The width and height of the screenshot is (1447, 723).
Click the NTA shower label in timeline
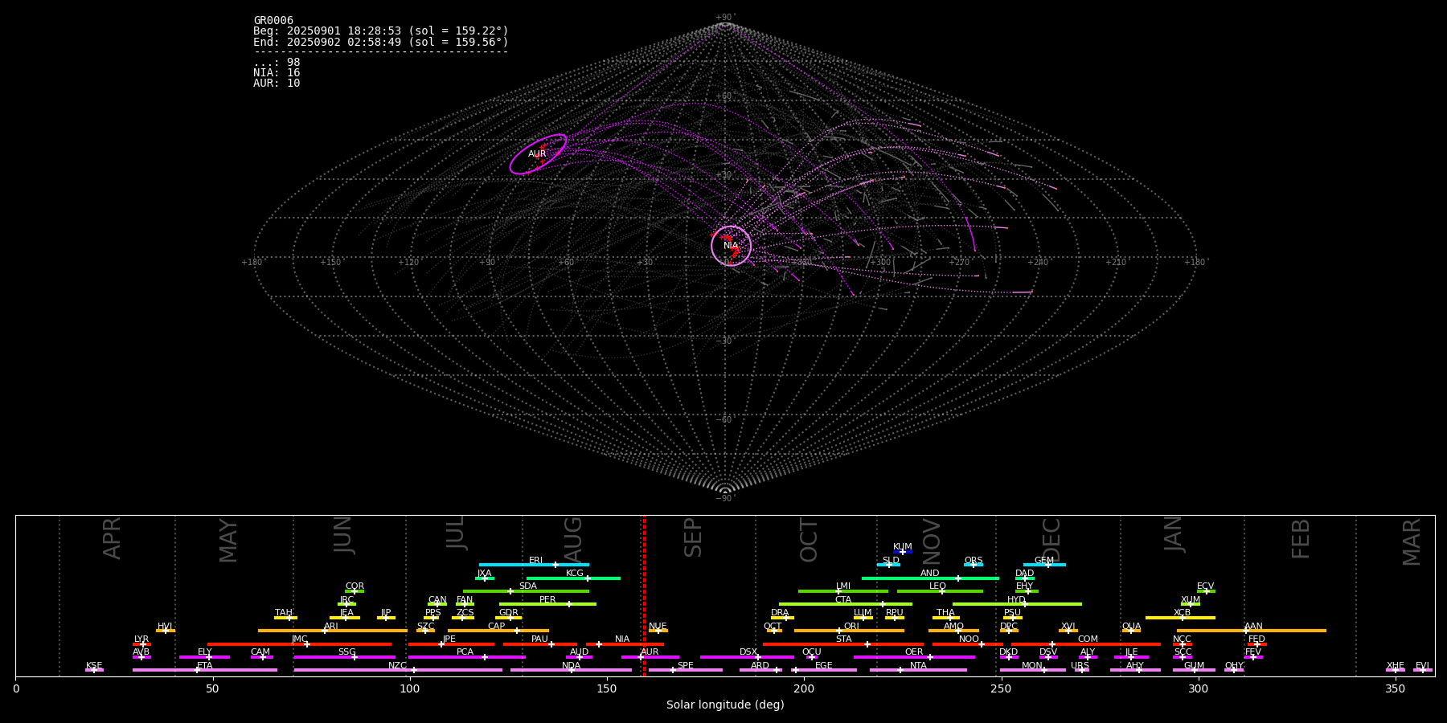[x=918, y=666]
